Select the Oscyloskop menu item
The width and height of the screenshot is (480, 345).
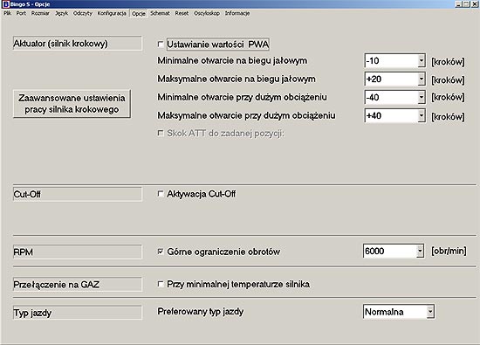[207, 13]
